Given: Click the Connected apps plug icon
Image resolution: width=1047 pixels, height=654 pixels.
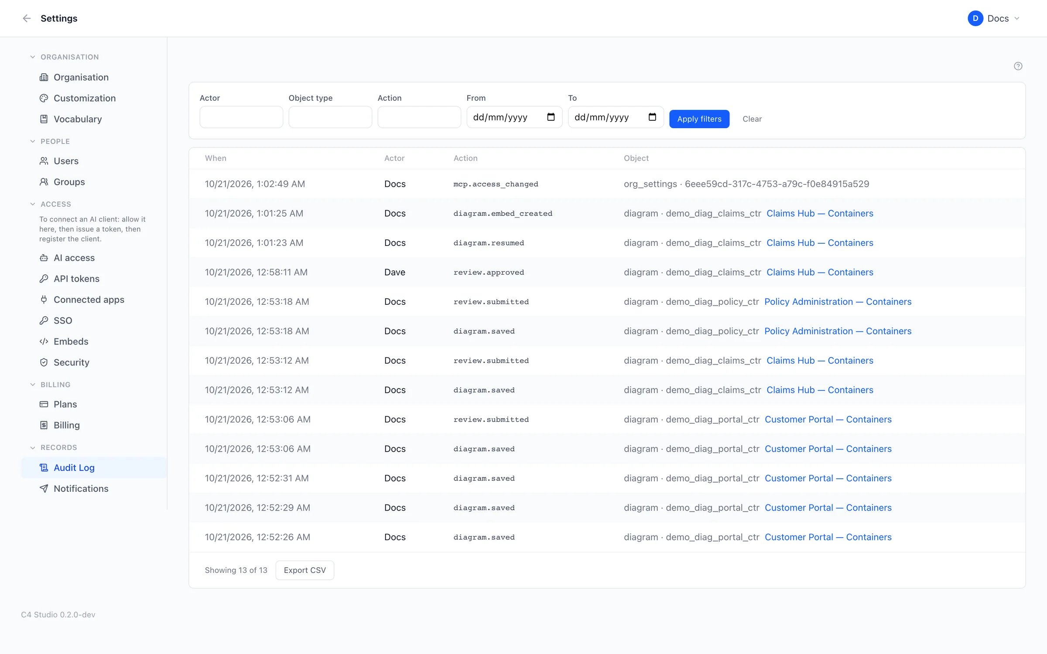Looking at the screenshot, I should (x=44, y=300).
